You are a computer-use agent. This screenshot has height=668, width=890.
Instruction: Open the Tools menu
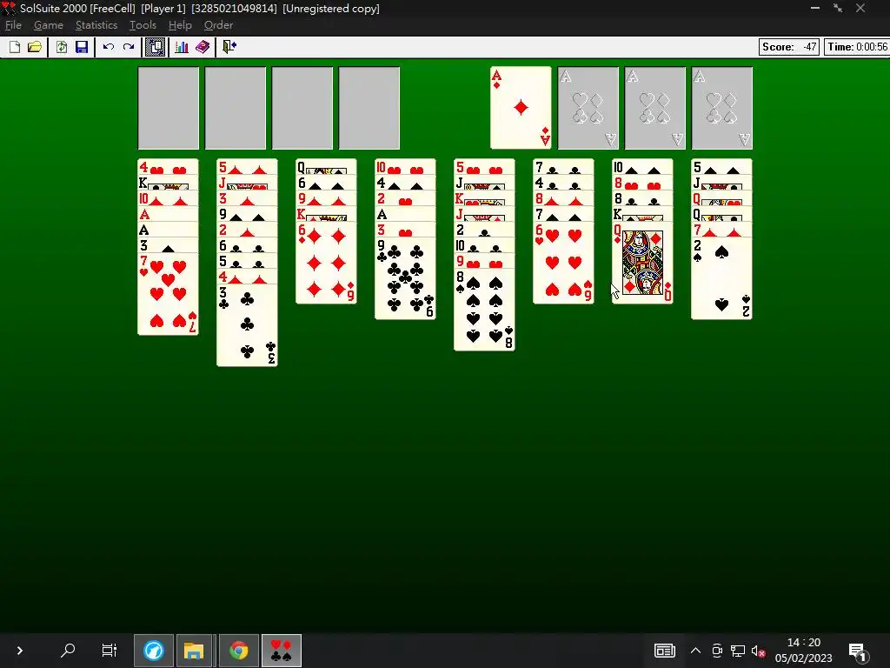[143, 25]
